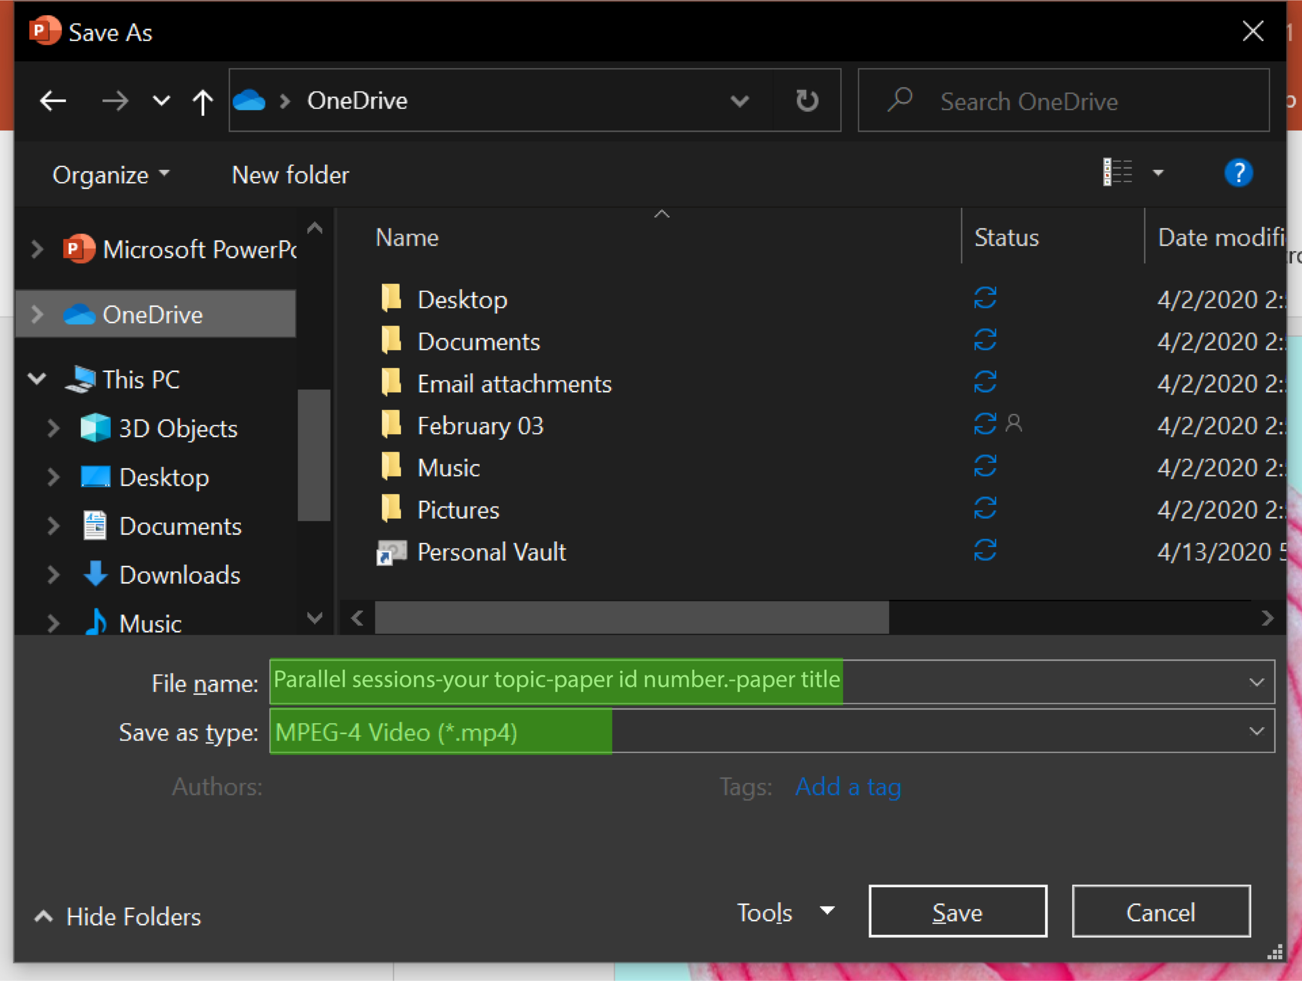Screen dimensions: 1302x981
Task: Select Downloads in the navigation pane
Action: [179, 575]
